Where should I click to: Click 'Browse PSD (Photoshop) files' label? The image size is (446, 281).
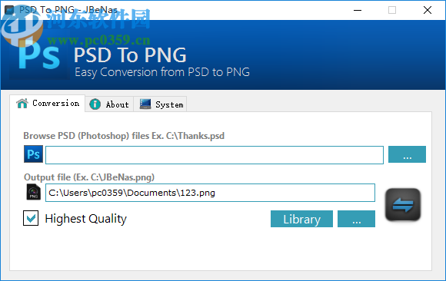(x=124, y=136)
